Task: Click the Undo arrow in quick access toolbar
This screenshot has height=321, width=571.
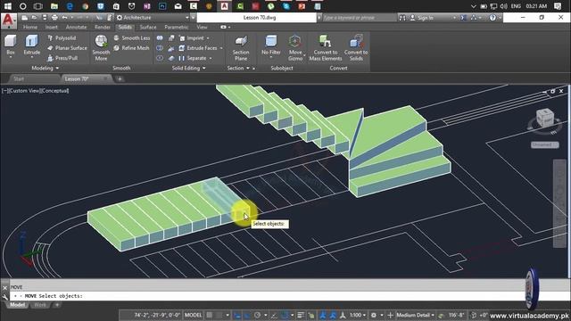Action: point(64,18)
